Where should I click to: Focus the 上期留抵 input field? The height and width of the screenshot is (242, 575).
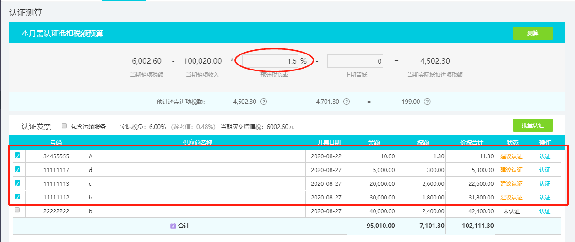coord(355,61)
